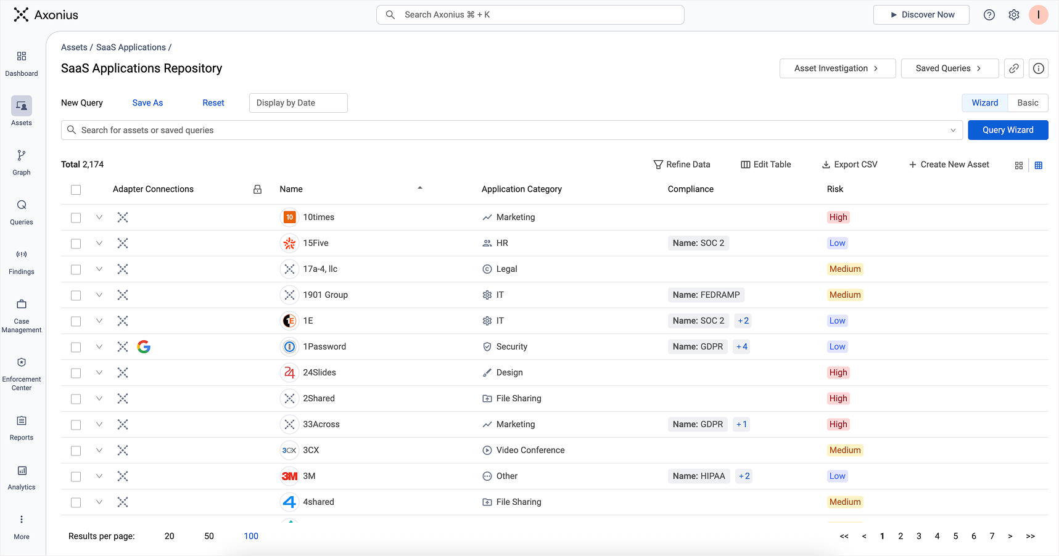This screenshot has width=1059, height=556.
Task: Show 50 results per page
Action: point(209,536)
